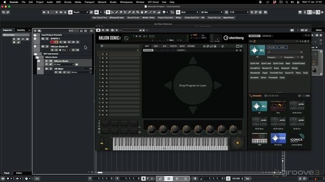Switch to the Editor tab at bottom
This screenshot has height=182, width=325.
click(19, 173)
